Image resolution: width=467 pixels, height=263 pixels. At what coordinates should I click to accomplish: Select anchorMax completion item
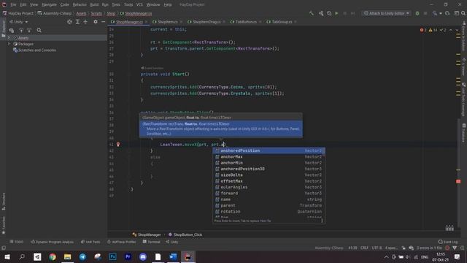[269, 157]
